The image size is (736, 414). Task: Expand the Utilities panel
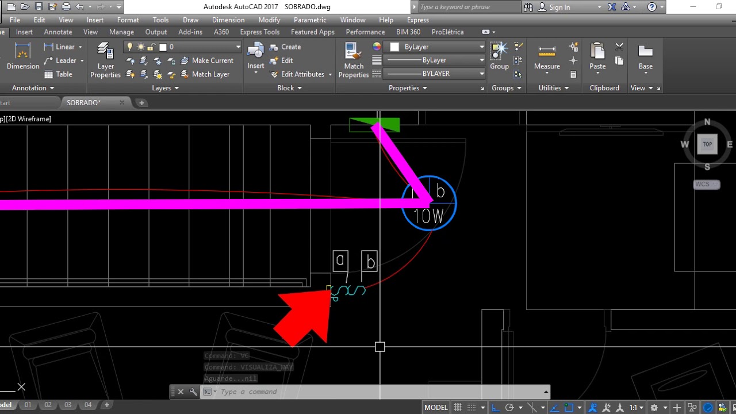coord(554,88)
